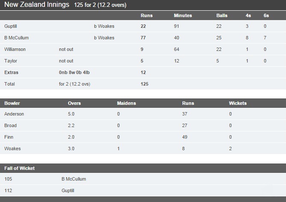
Task: Click the 4s column header
Action: [x=248, y=15]
